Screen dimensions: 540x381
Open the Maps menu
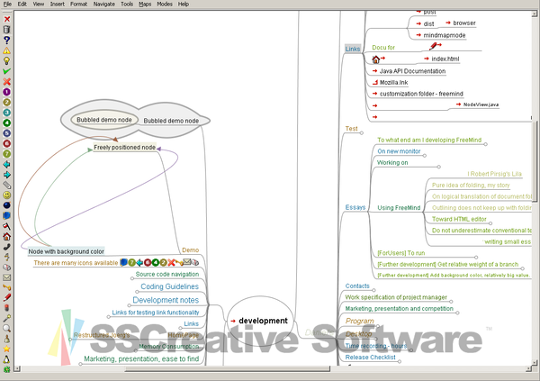point(145,5)
